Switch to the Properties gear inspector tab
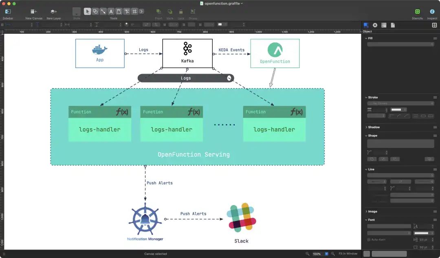Viewport: 440px width, 258px height. (x=375, y=25)
